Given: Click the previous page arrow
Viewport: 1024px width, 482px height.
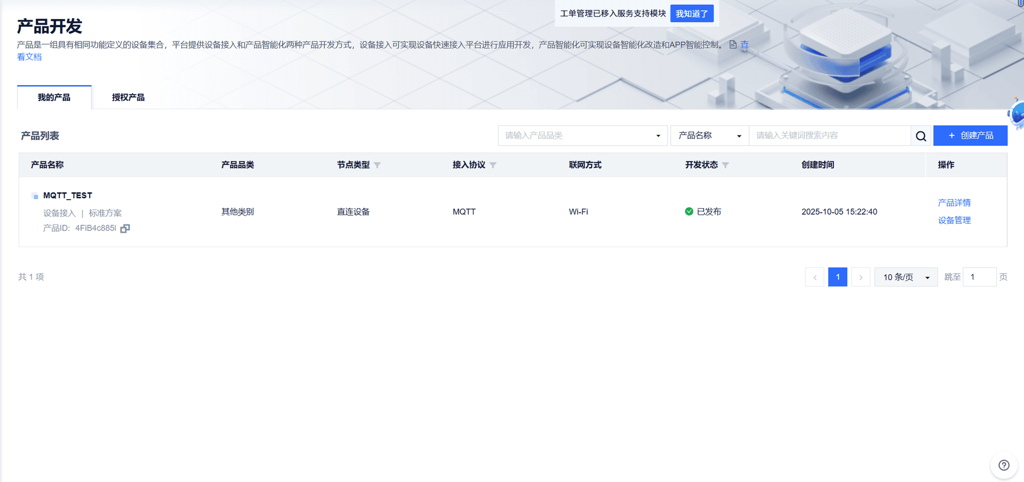Looking at the screenshot, I should pyautogui.click(x=814, y=277).
